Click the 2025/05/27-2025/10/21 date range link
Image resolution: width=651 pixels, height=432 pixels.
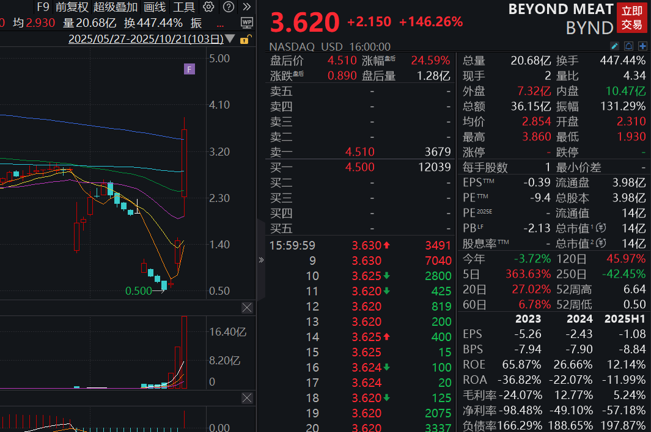coord(147,38)
